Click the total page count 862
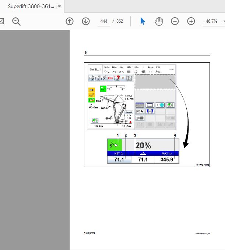 pyautogui.click(x=120, y=21)
